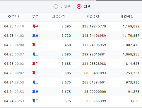Click quantity 221.06528988

[x=94, y=64]
